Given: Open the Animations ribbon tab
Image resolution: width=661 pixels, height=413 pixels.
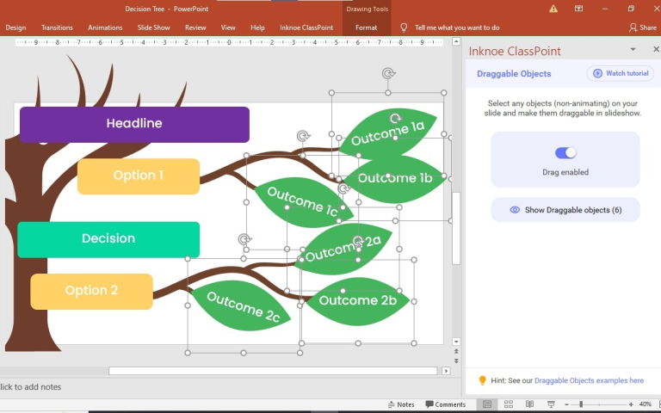Looking at the screenshot, I should point(105,28).
